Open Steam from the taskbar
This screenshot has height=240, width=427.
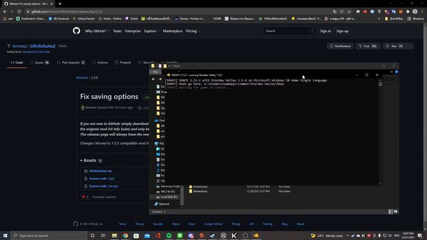pos(212,235)
